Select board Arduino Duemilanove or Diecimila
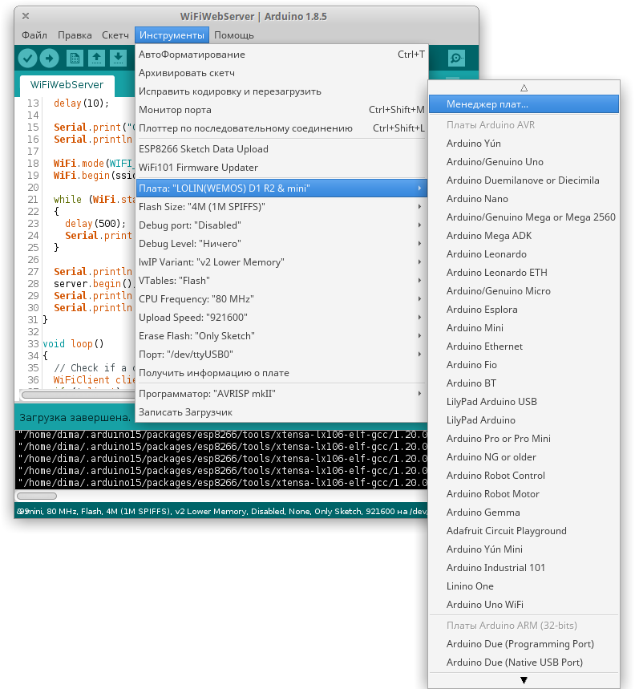This screenshot has width=635, height=689. pyautogui.click(x=524, y=180)
